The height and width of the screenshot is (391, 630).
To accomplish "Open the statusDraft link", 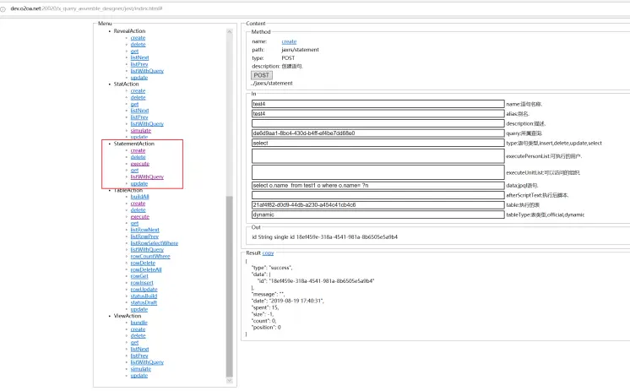I will click(144, 302).
